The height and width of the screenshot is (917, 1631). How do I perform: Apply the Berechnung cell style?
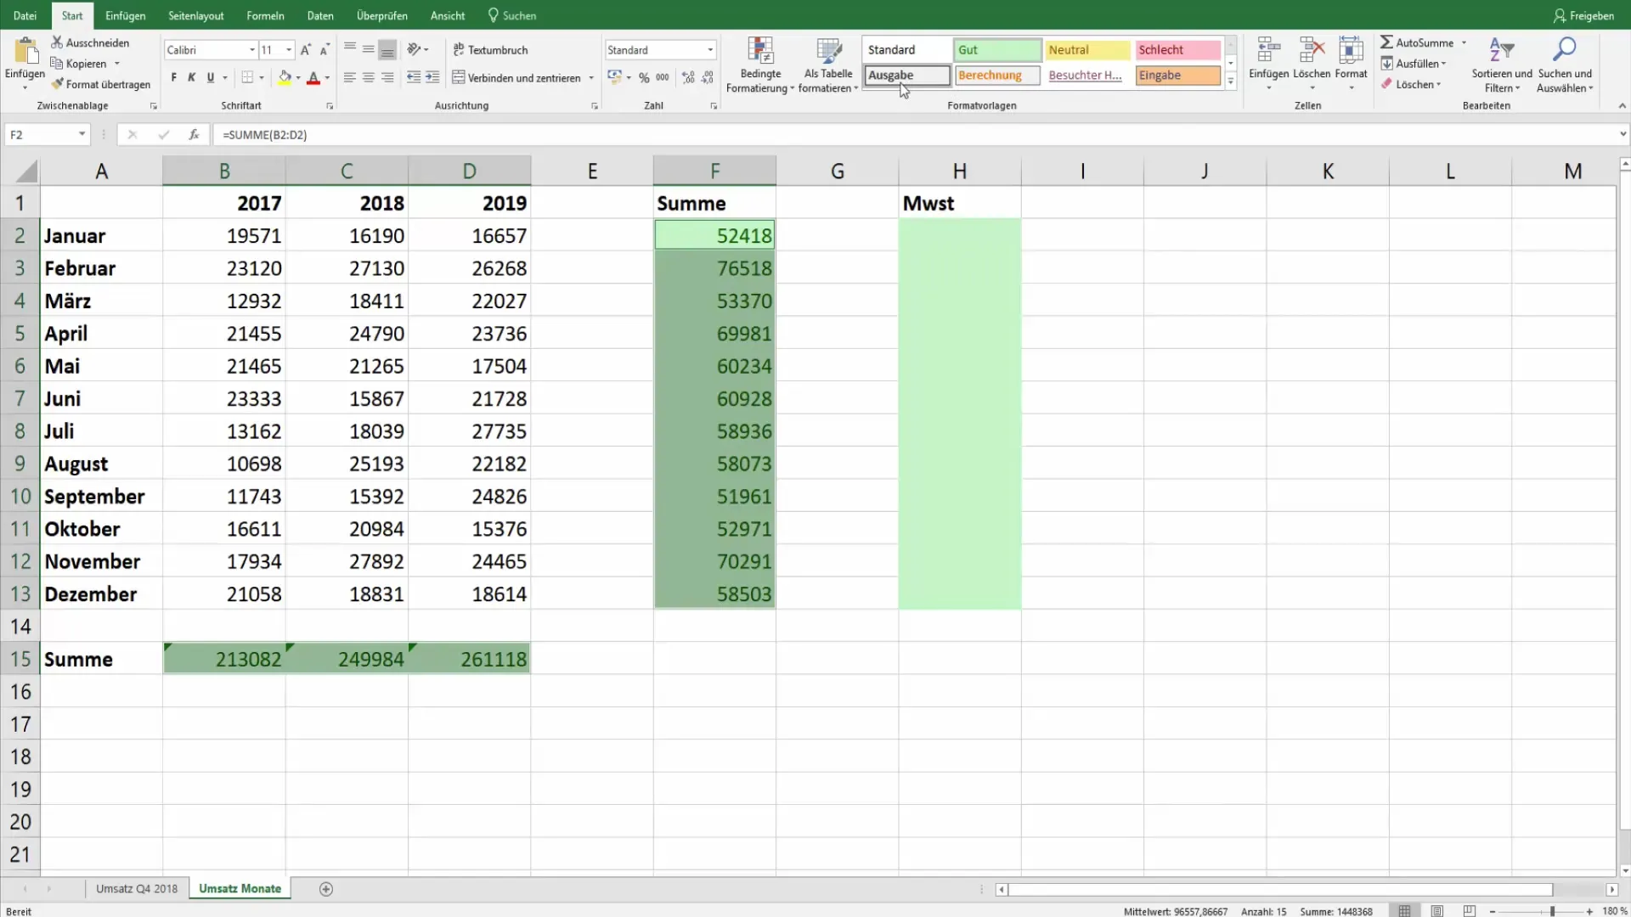(997, 76)
